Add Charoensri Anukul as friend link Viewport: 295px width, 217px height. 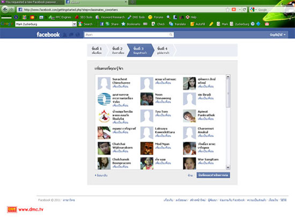coord(205,136)
